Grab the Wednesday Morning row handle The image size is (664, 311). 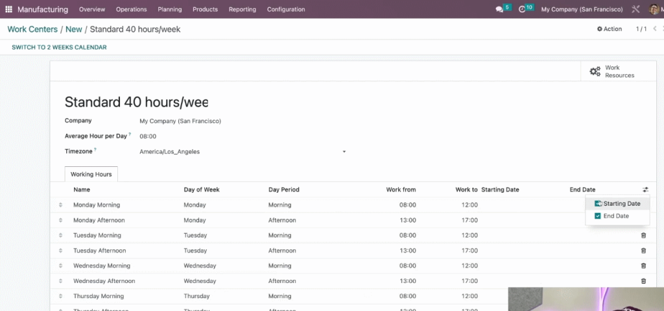pyautogui.click(x=60, y=266)
